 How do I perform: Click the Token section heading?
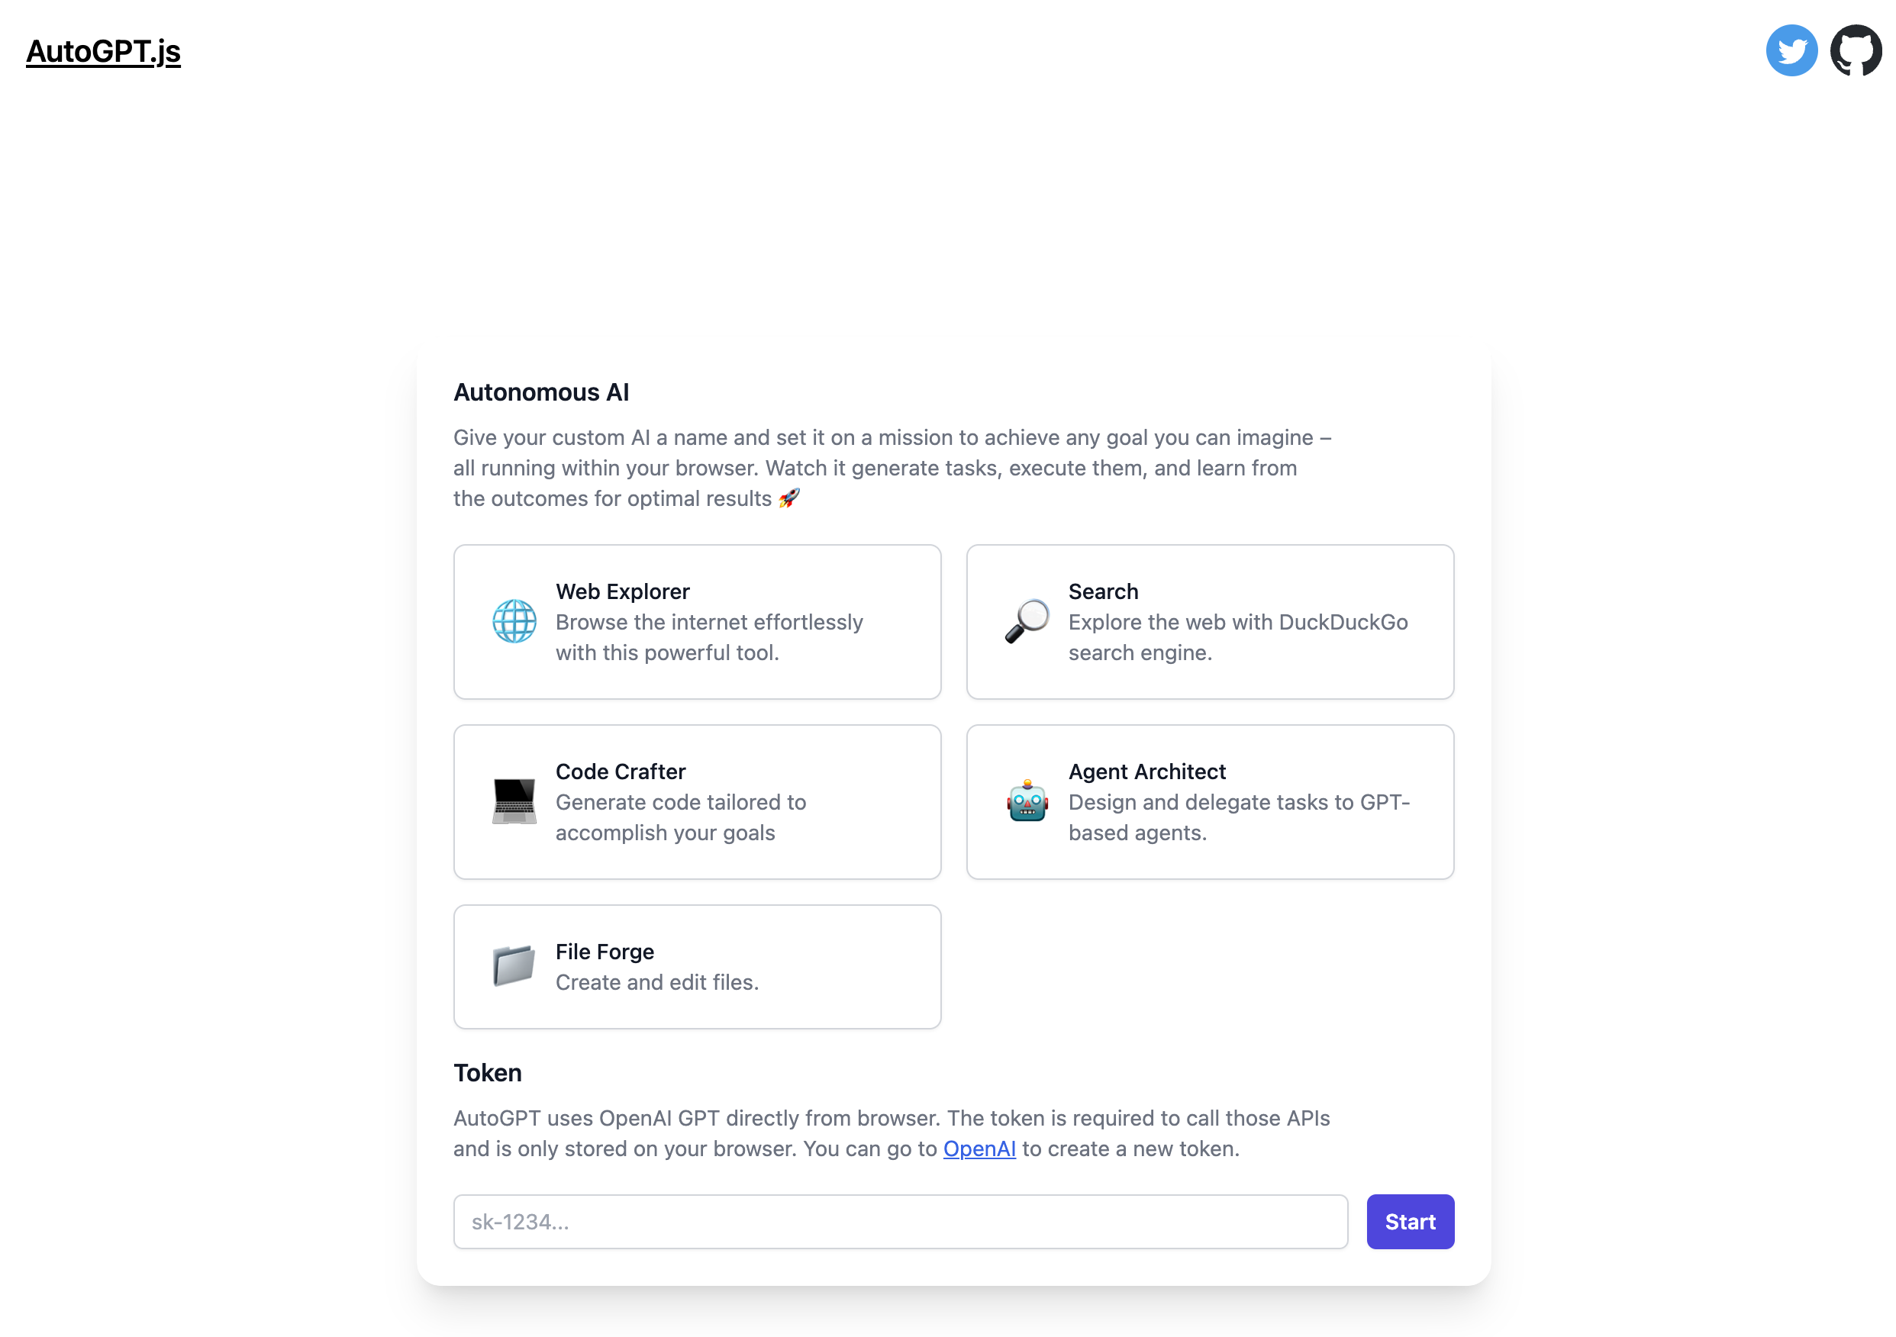pyautogui.click(x=486, y=1072)
